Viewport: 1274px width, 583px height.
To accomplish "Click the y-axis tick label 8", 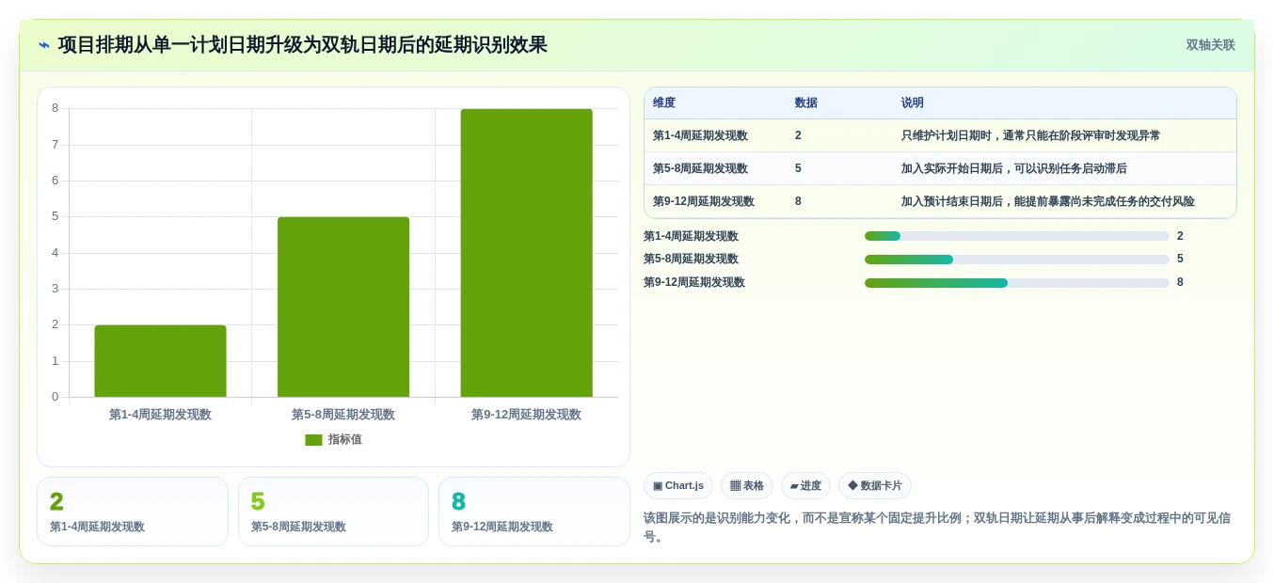I will (55, 108).
